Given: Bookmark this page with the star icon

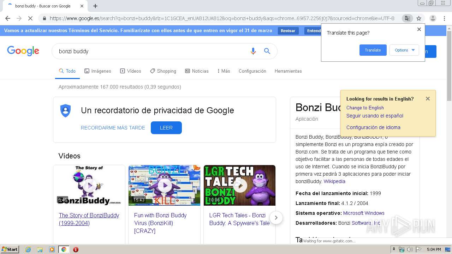Looking at the screenshot, I should point(419,18).
